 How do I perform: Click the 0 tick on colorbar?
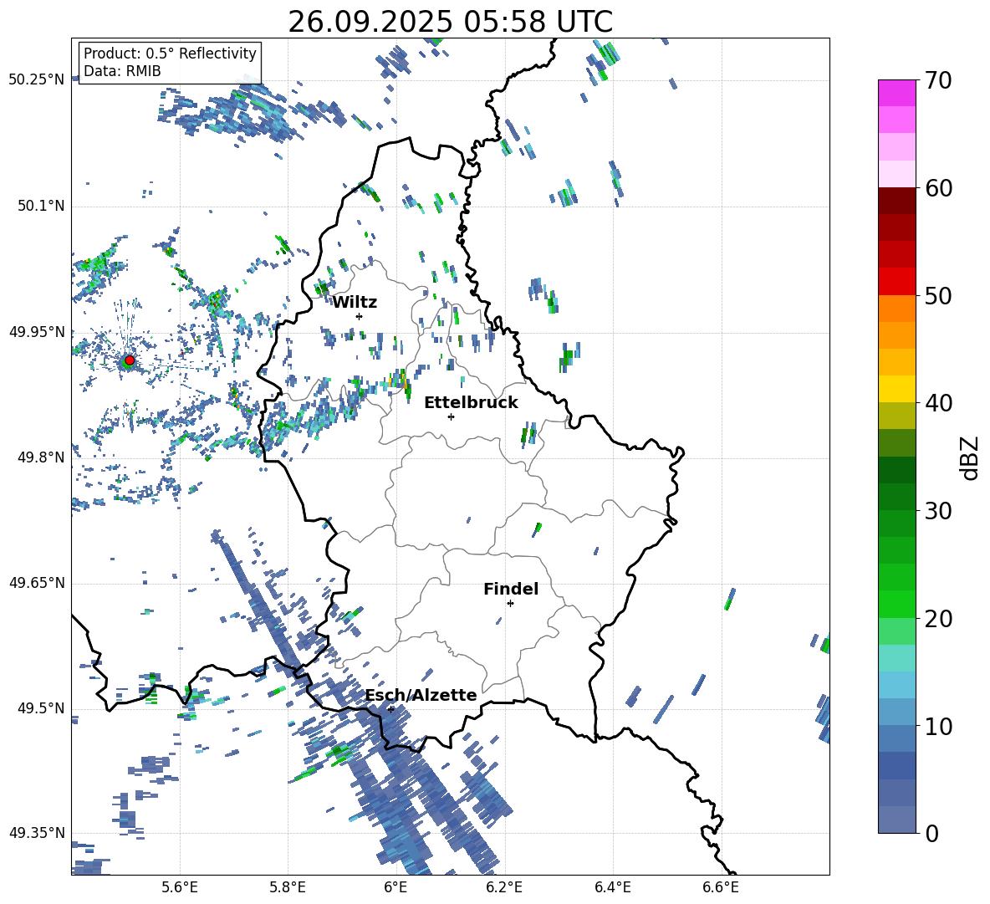[931, 833]
